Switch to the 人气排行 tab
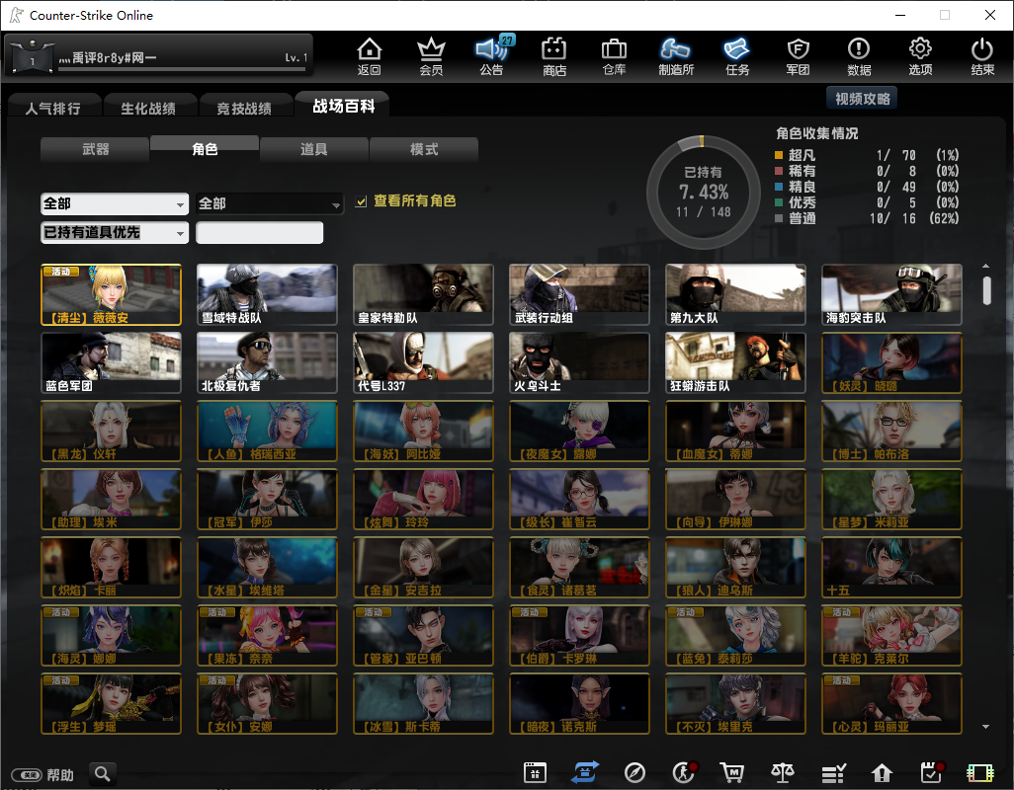This screenshot has height=790, width=1014. (x=53, y=108)
